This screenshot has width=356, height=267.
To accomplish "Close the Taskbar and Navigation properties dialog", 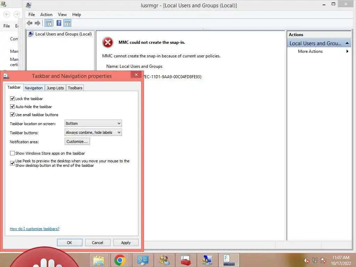I will (x=136, y=75).
